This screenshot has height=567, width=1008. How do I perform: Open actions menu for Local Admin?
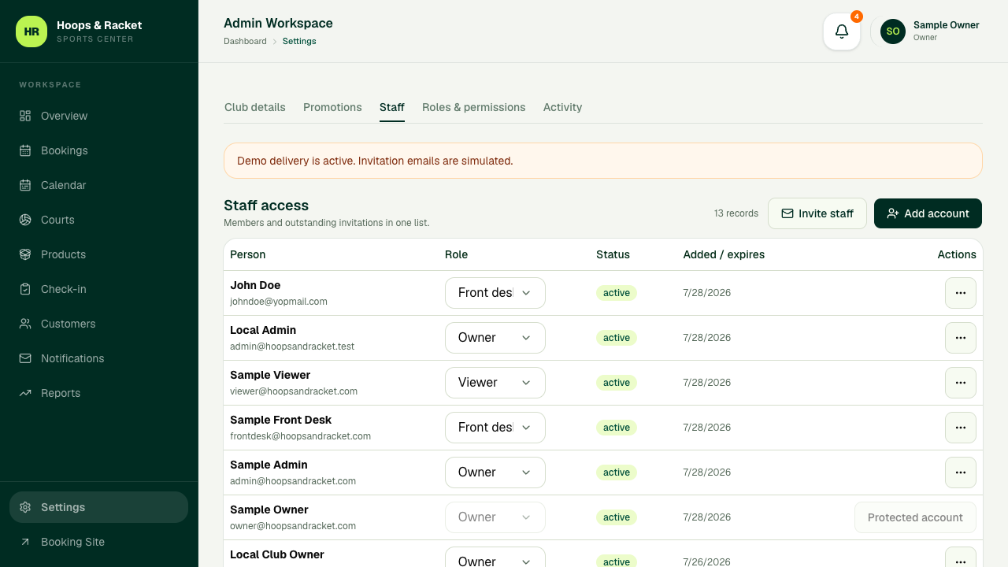tap(961, 338)
